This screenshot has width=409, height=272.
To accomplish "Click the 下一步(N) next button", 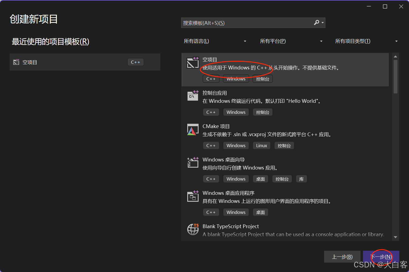I will pos(381,257).
